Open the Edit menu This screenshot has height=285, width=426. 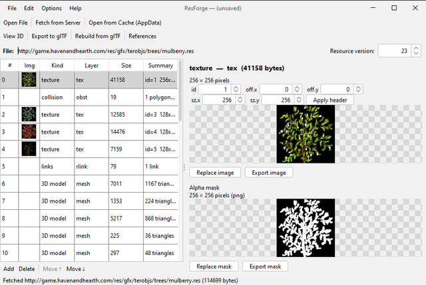pos(29,9)
